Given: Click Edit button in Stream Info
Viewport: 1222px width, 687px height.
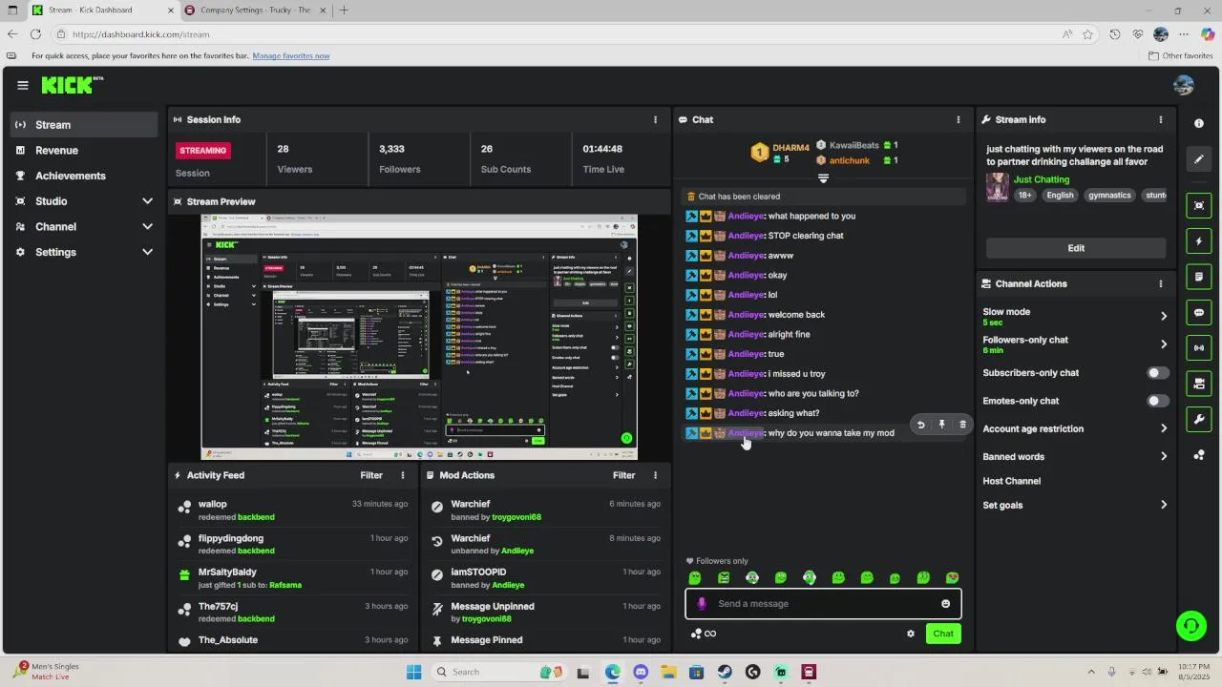Looking at the screenshot, I should tap(1076, 248).
